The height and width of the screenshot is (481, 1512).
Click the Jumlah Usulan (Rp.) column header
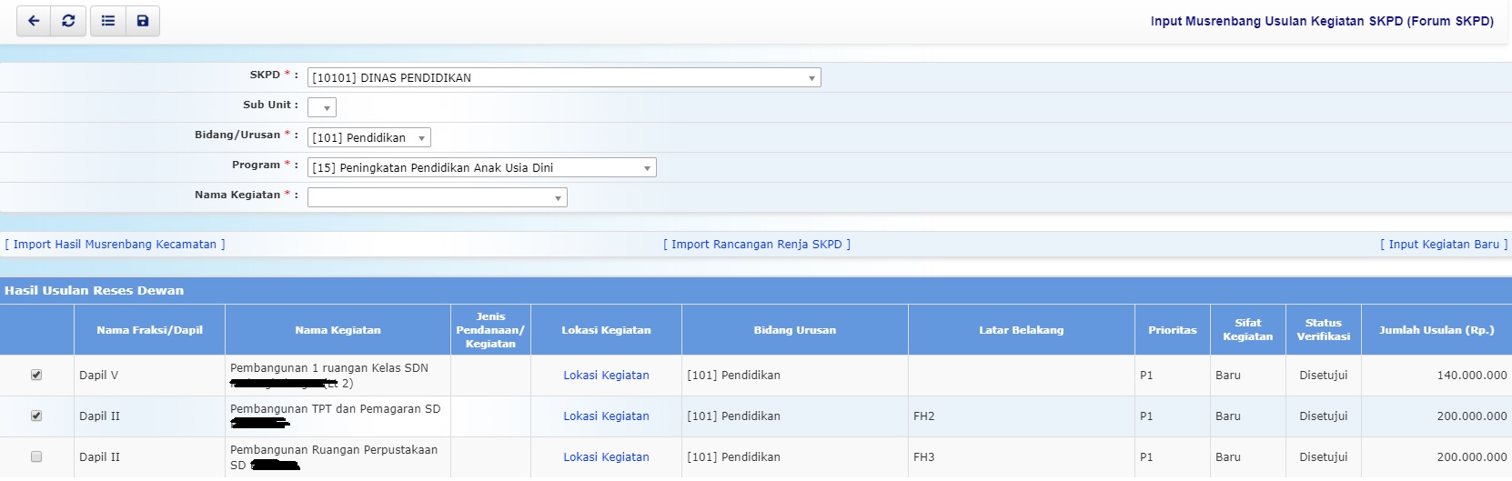coord(1436,330)
